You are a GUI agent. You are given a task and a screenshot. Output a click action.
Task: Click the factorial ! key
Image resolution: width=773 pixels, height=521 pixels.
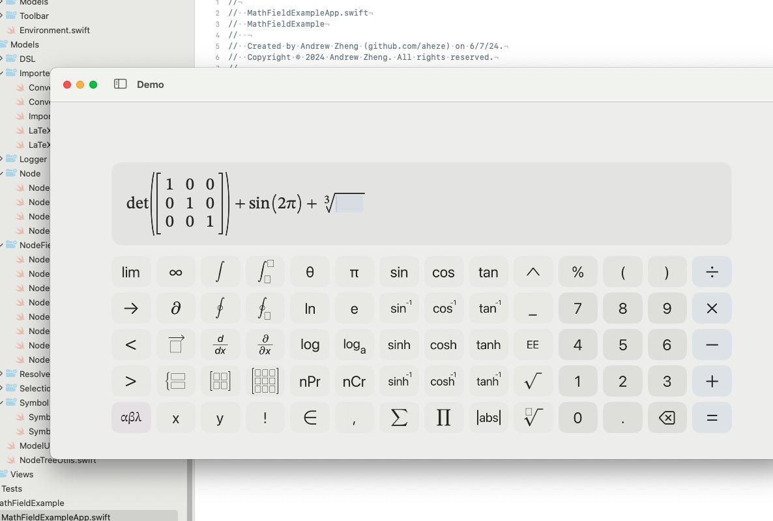coord(265,417)
